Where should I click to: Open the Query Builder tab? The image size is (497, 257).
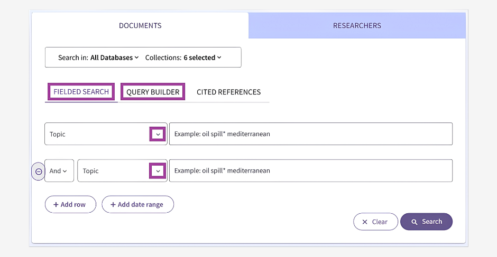[153, 92]
